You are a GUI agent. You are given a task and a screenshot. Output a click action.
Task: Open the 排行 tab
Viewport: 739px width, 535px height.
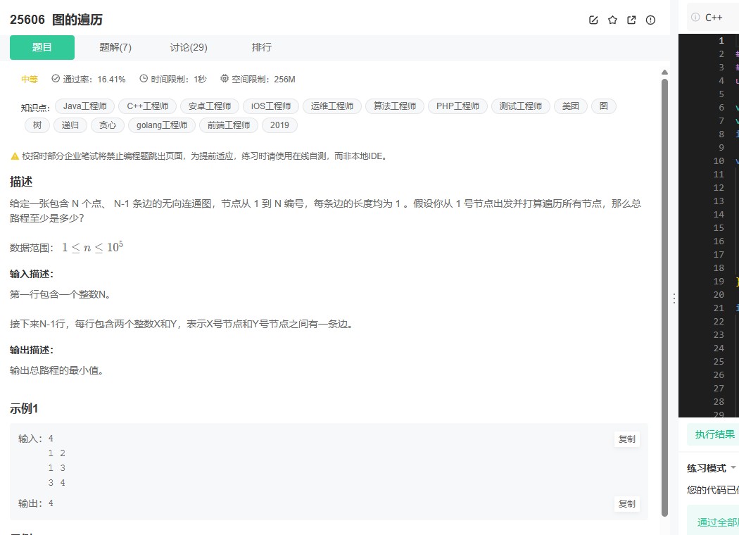click(x=261, y=47)
